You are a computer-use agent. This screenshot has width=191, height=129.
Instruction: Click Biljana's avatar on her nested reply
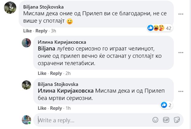tap(26, 85)
